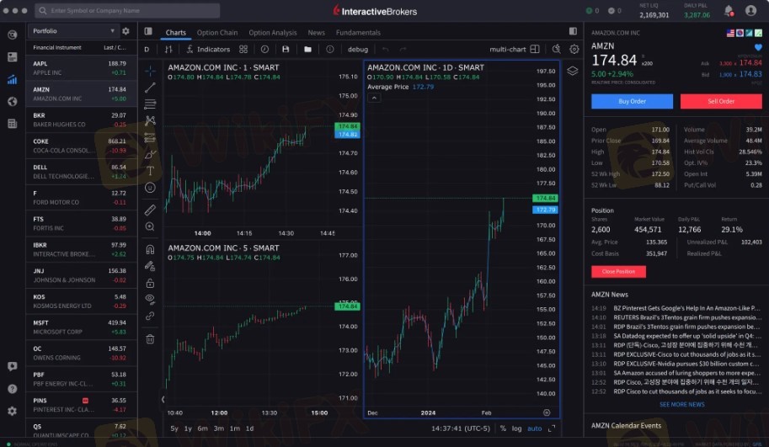Click the red Close Position button

(x=618, y=272)
